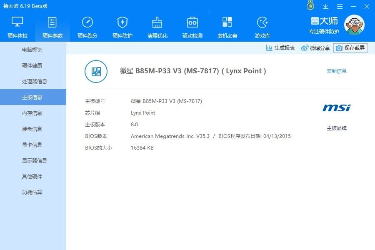Open the hamburger main menu icon
Screen dimensions: 375x250
340,7
